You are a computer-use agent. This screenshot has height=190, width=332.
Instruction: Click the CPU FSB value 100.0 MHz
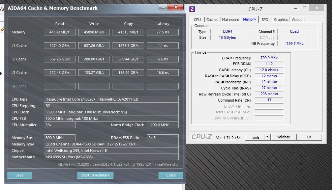pyautogui.click(x=111, y=118)
